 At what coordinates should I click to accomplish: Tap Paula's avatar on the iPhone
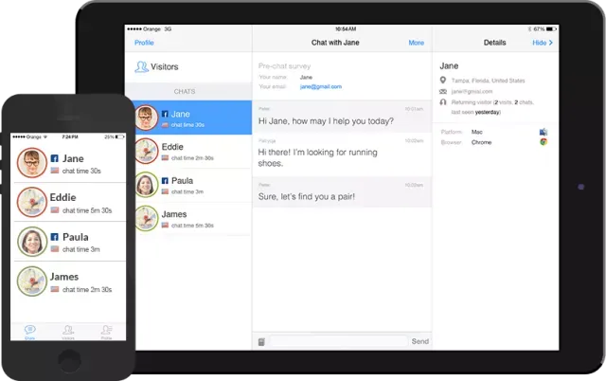point(32,242)
